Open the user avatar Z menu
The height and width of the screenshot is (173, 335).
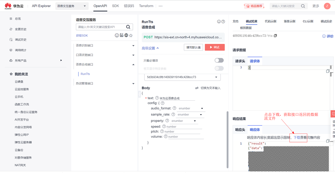click(x=327, y=6)
